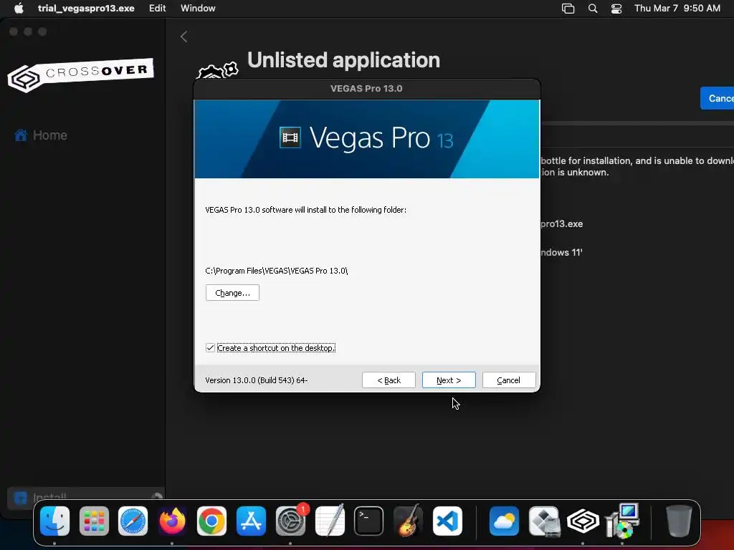Click the blue Cancel button in CrossOver
The width and height of the screenshot is (734, 550).
718,98
